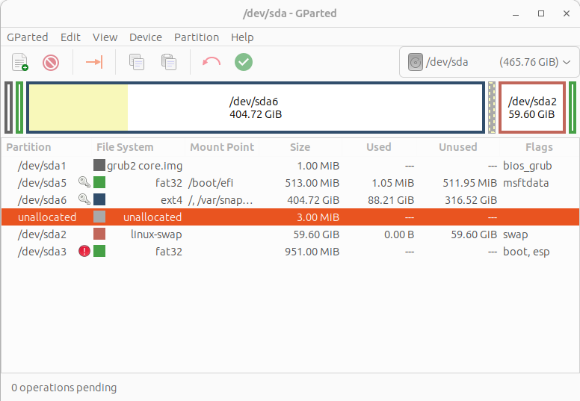Screen dimensions: 580x401
Task: Click the Apply all operations checkmark
Action: (244, 62)
